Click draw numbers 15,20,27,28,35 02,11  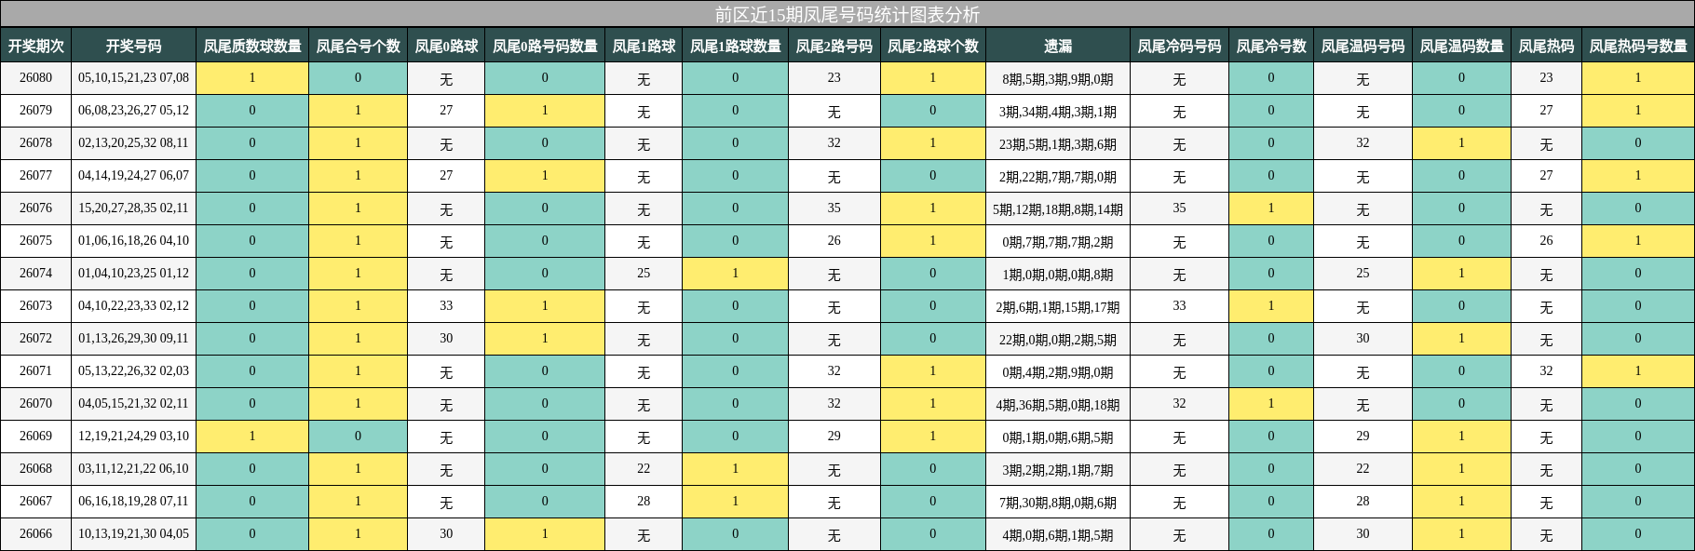pyautogui.click(x=133, y=208)
